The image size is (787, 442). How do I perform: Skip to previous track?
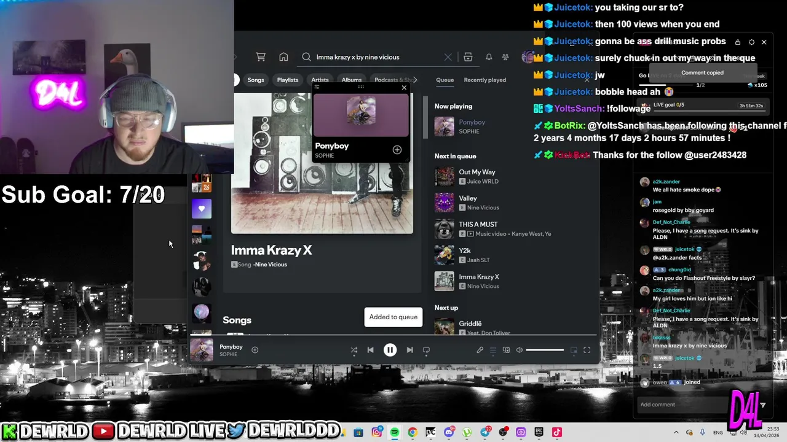[x=370, y=350]
